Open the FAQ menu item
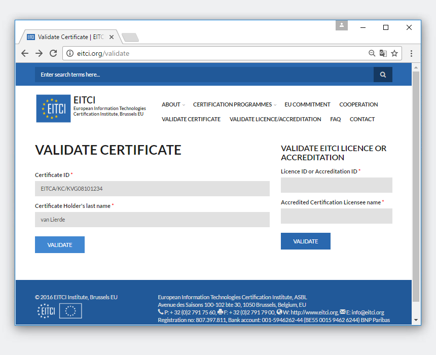 [x=335, y=119]
